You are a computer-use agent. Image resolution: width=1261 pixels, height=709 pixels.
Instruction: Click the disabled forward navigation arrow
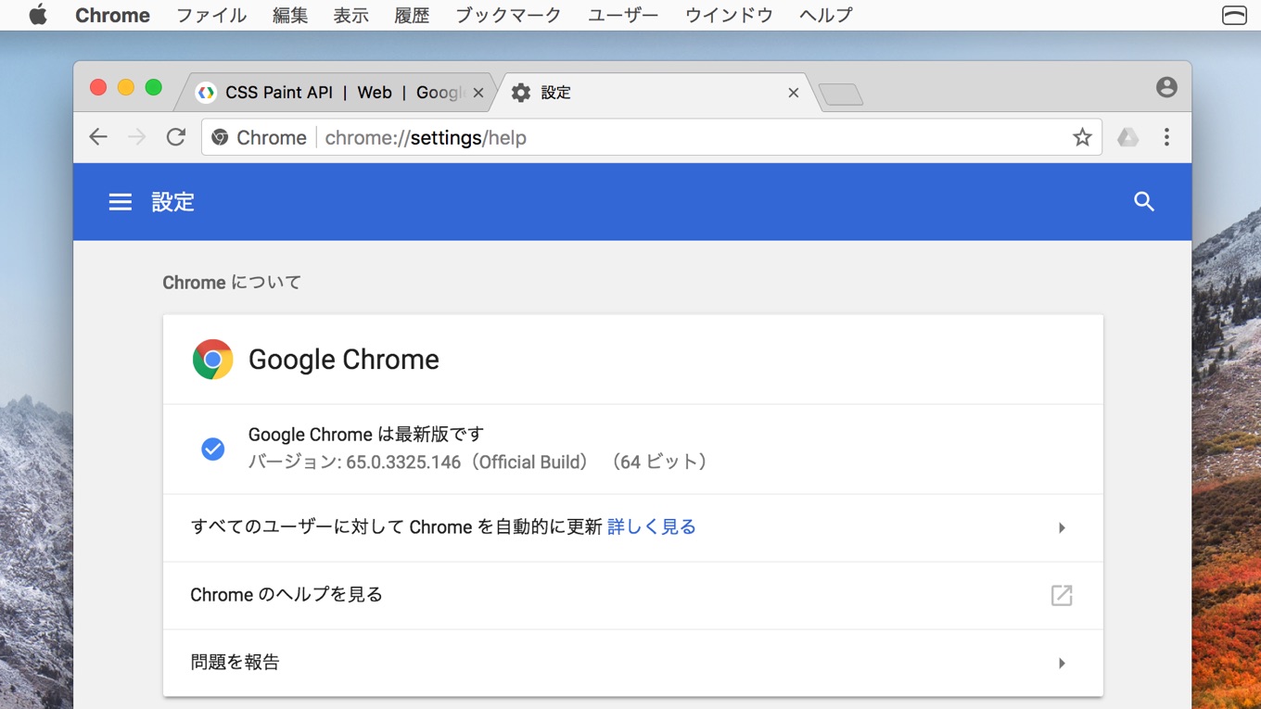tap(137, 136)
